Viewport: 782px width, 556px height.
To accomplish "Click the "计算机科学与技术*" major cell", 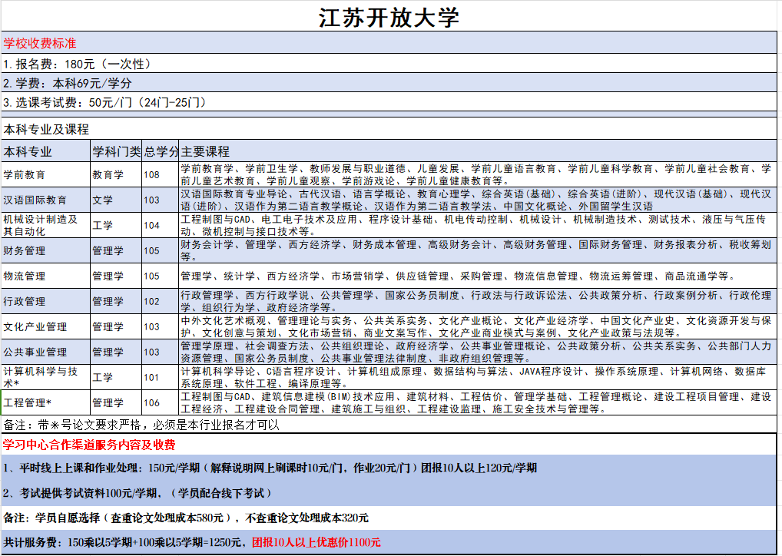I will [46, 377].
